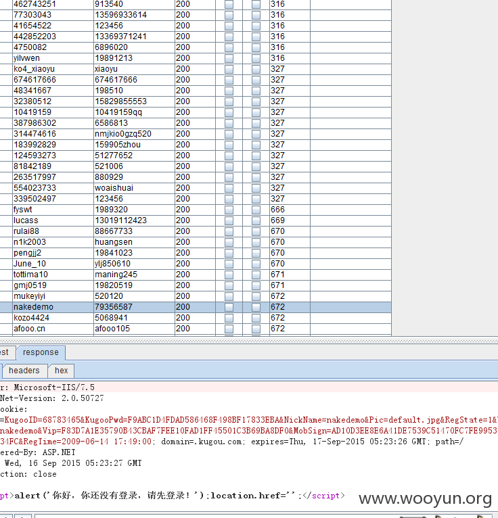Select password cell ylj850610
This screenshot has width=498, height=518.
(134, 264)
